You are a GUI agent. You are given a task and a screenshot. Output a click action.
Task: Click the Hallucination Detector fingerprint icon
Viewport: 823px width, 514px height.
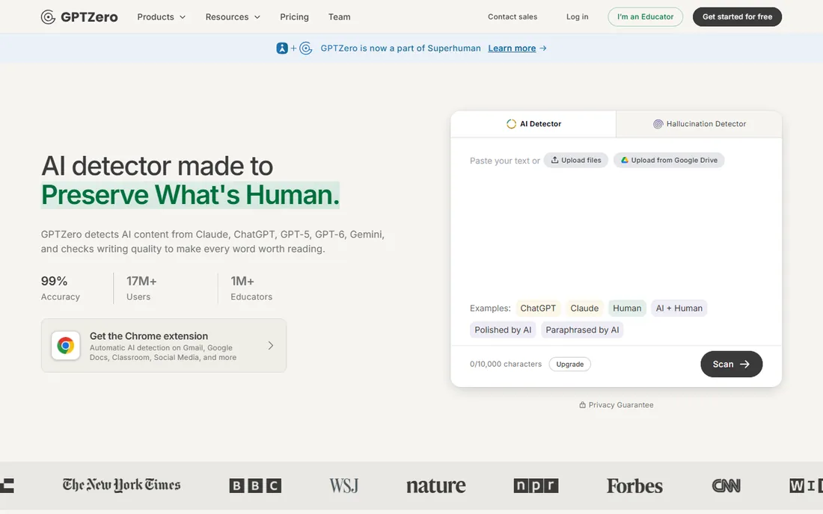[658, 124]
